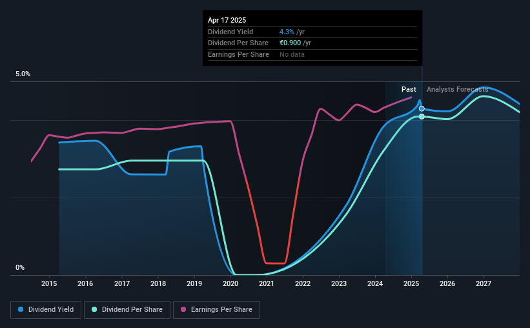Toggle the Dividend Per Share legend button
Viewport: 530px width, 328px height.
127,310
